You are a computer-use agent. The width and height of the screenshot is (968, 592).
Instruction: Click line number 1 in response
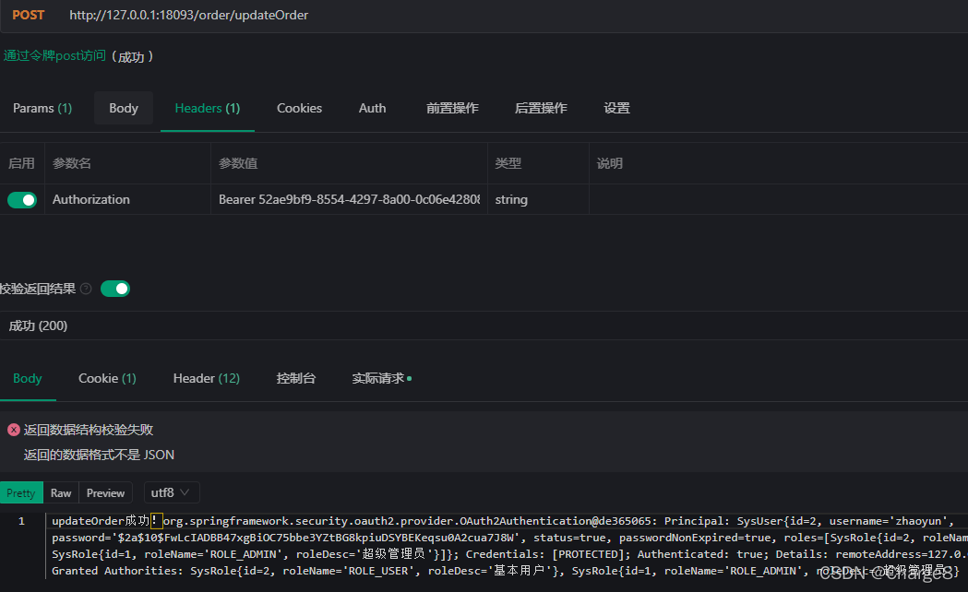point(21,521)
